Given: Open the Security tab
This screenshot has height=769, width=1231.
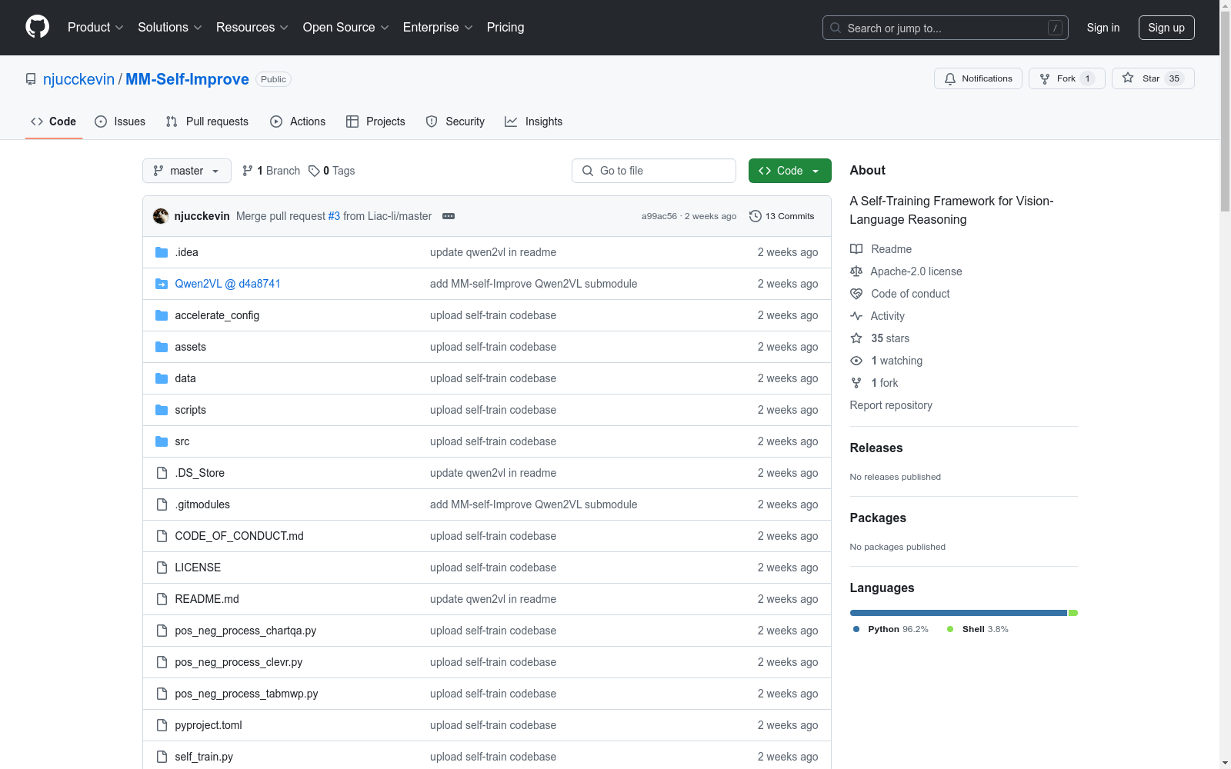Looking at the screenshot, I should (455, 122).
